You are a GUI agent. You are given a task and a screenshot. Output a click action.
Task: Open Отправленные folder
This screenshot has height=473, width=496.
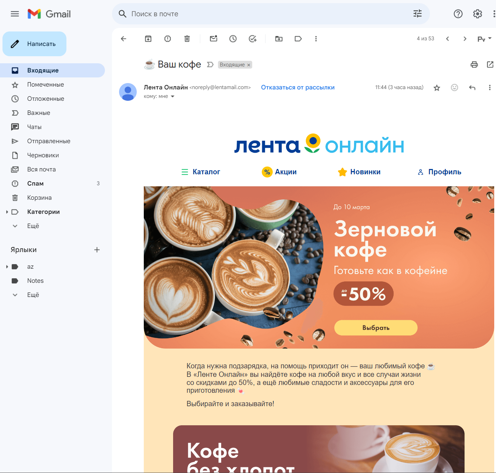pos(52,141)
